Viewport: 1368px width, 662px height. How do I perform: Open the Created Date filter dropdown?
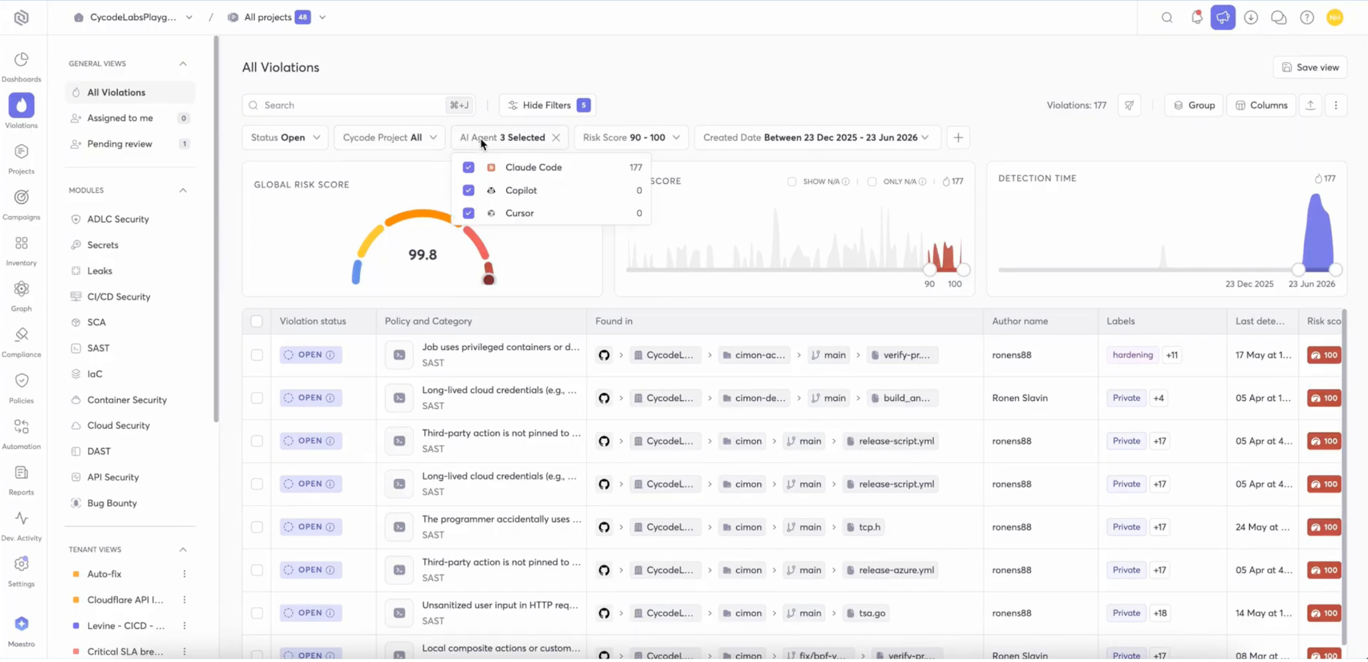click(816, 138)
